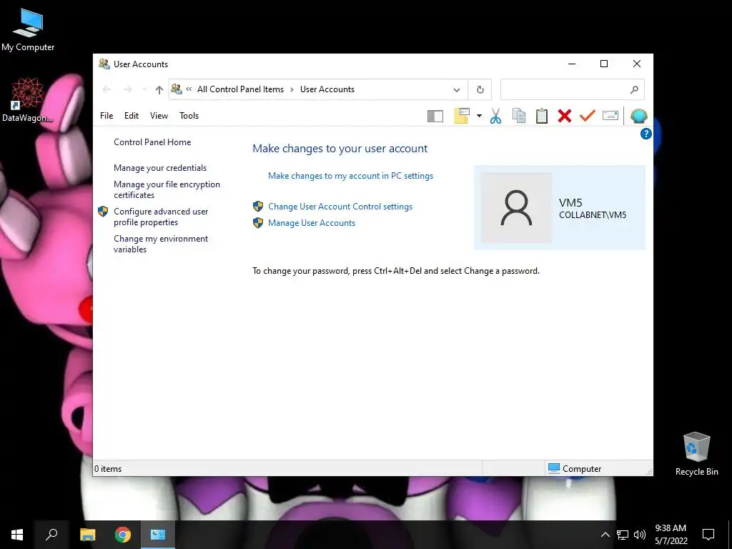Open Change User Account Control settings
732x549 pixels.
click(x=340, y=207)
